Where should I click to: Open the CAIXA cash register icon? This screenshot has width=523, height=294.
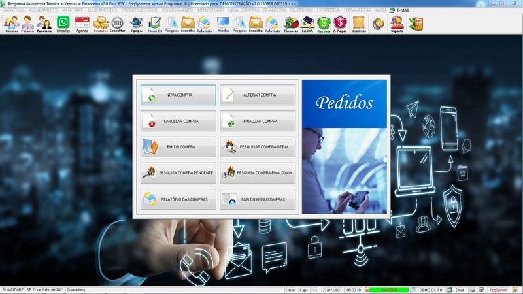click(307, 24)
